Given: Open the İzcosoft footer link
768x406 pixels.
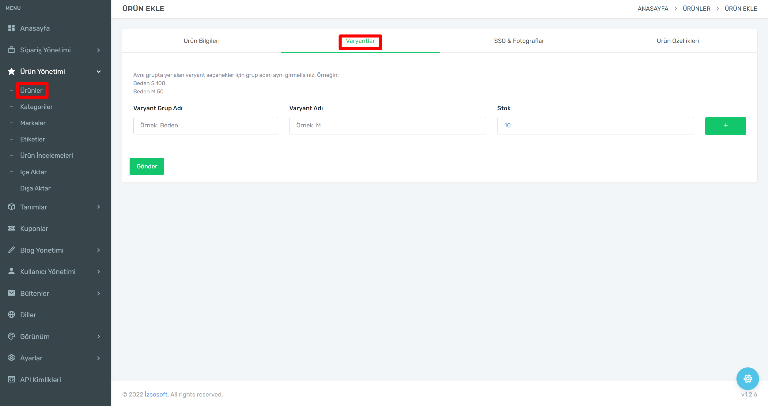Looking at the screenshot, I should (x=156, y=394).
